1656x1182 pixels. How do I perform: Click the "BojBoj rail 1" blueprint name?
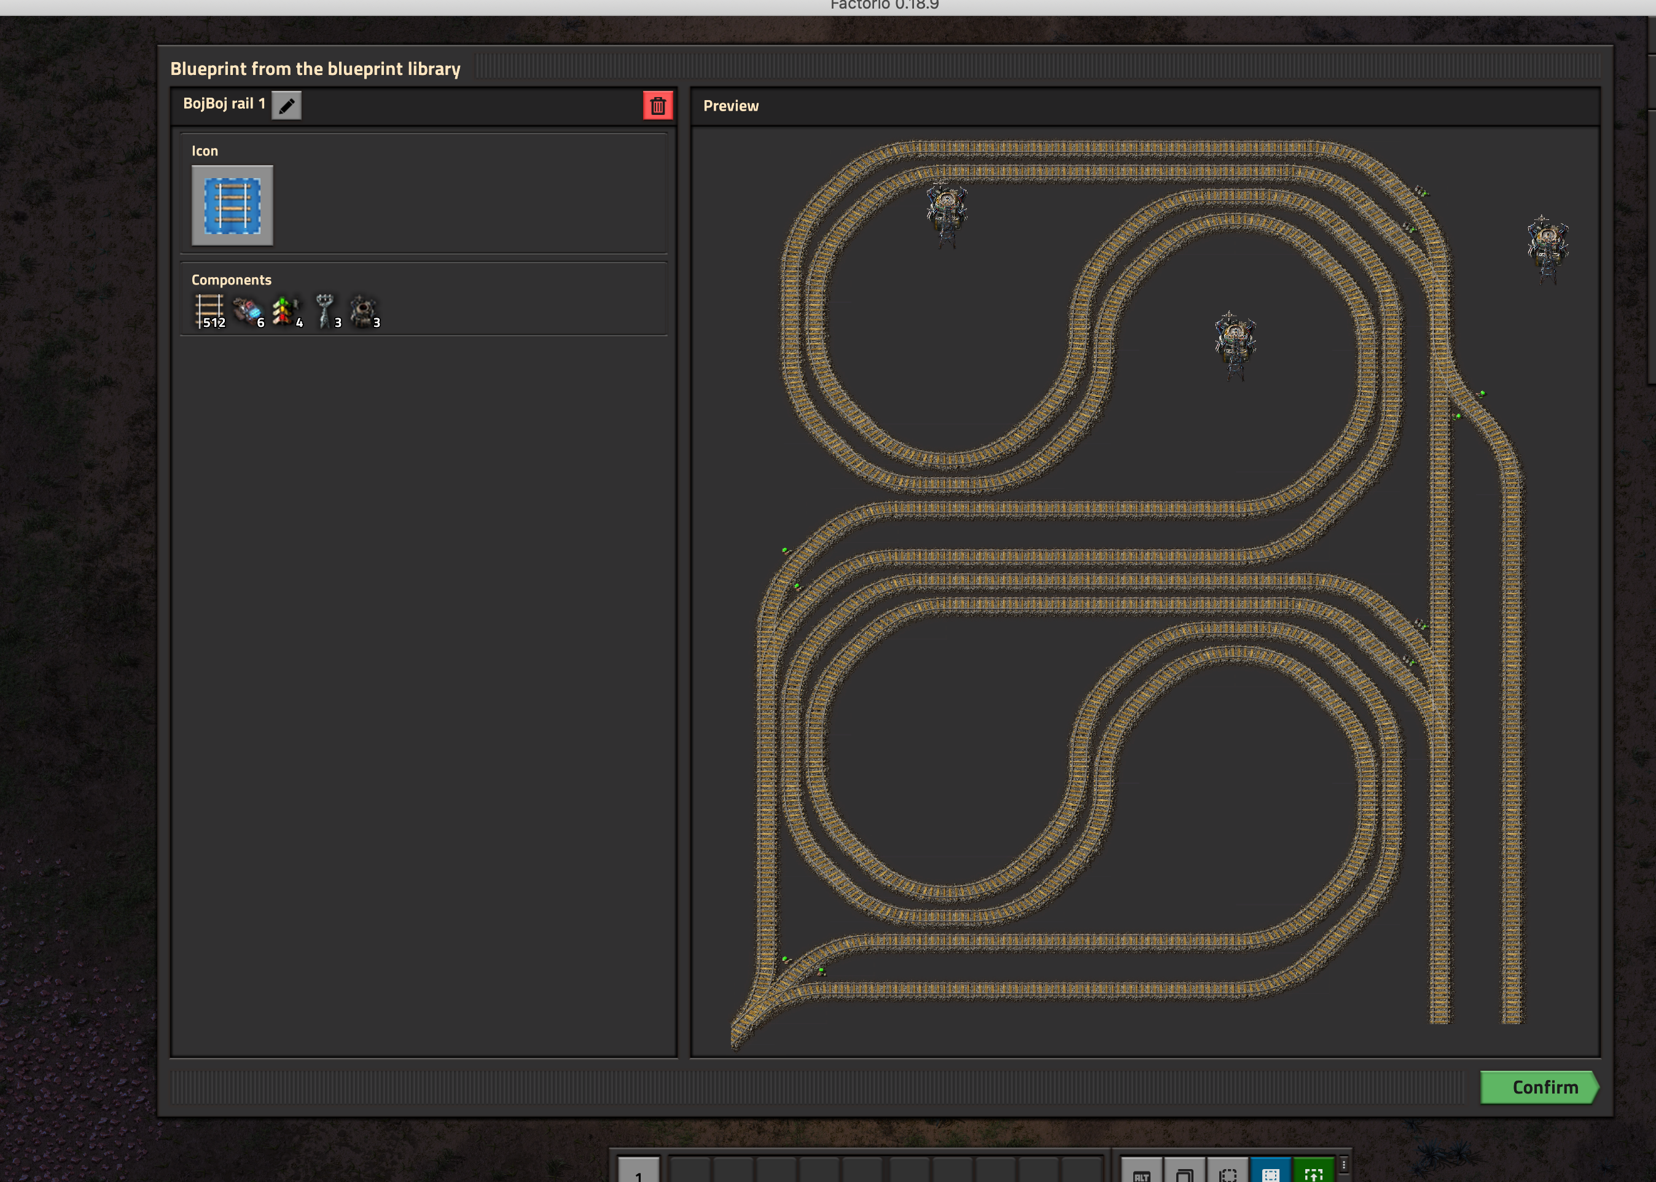pyautogui.click(x=224, y=103)
